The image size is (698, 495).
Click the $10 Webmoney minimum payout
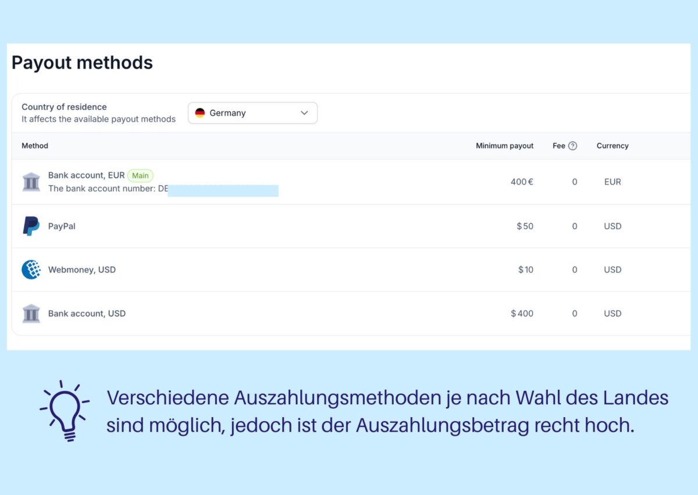[x=525, y=270]
